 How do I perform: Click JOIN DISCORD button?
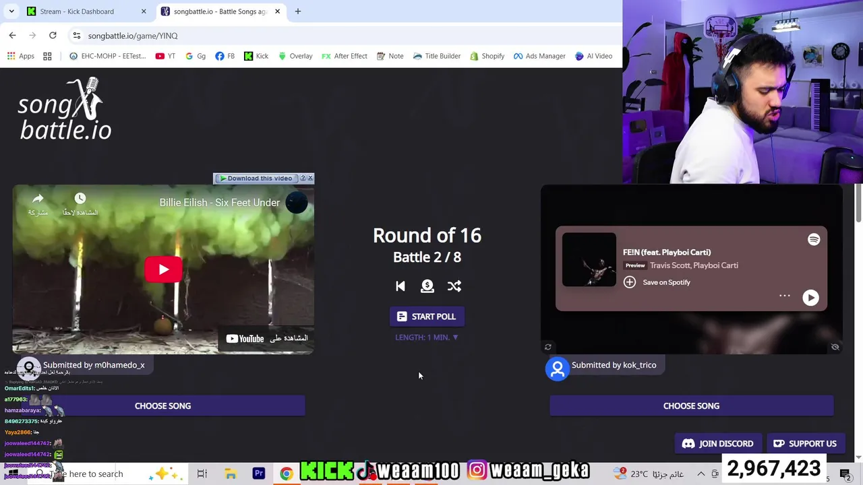(717, 444)
